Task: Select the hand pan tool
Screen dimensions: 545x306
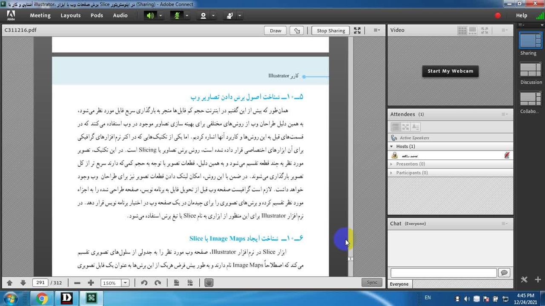Action: (x=209, y=283)
